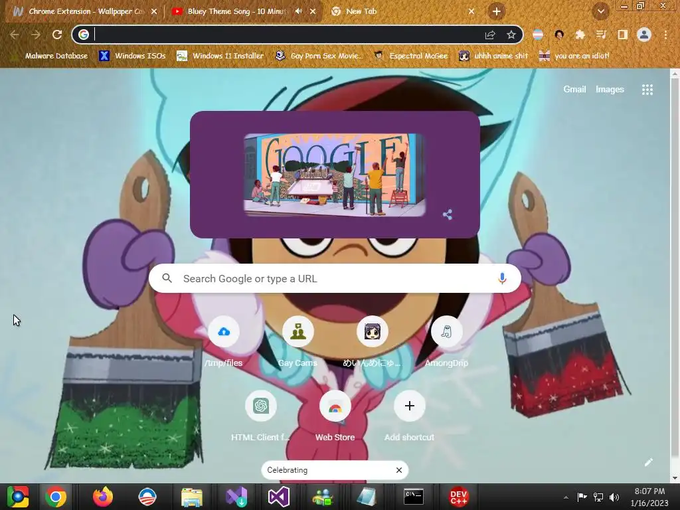680x510 pixels.
Task: Open the Google apps grid
Action: click(x=647, y=90)
